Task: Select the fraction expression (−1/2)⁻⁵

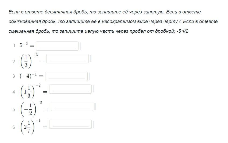Action: click(x=31, y=109)
